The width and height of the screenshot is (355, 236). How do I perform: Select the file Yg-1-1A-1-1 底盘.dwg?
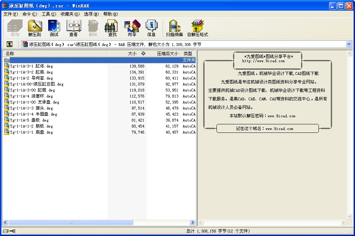click(x=32, y=132)
